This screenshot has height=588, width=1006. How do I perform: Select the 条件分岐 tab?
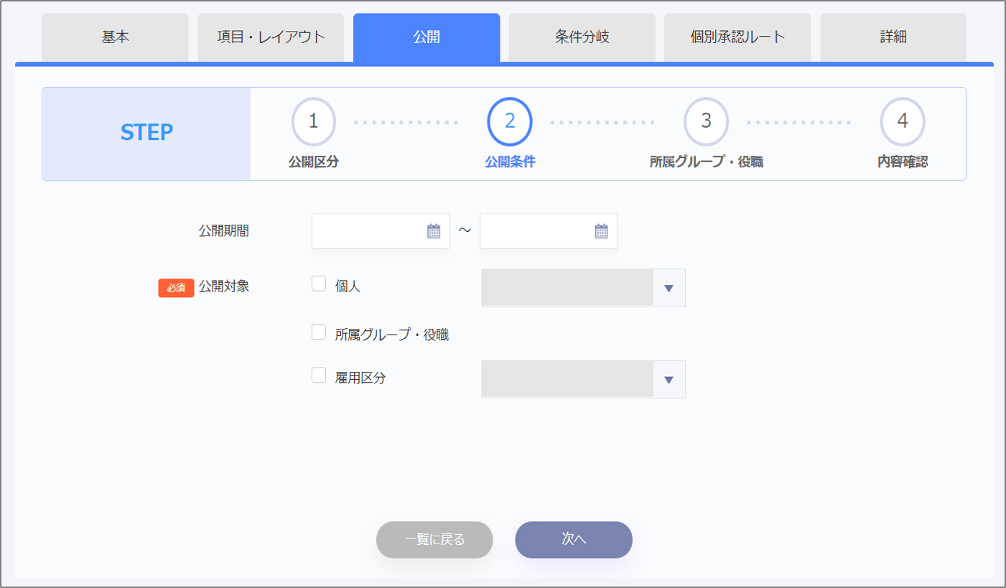582,37
